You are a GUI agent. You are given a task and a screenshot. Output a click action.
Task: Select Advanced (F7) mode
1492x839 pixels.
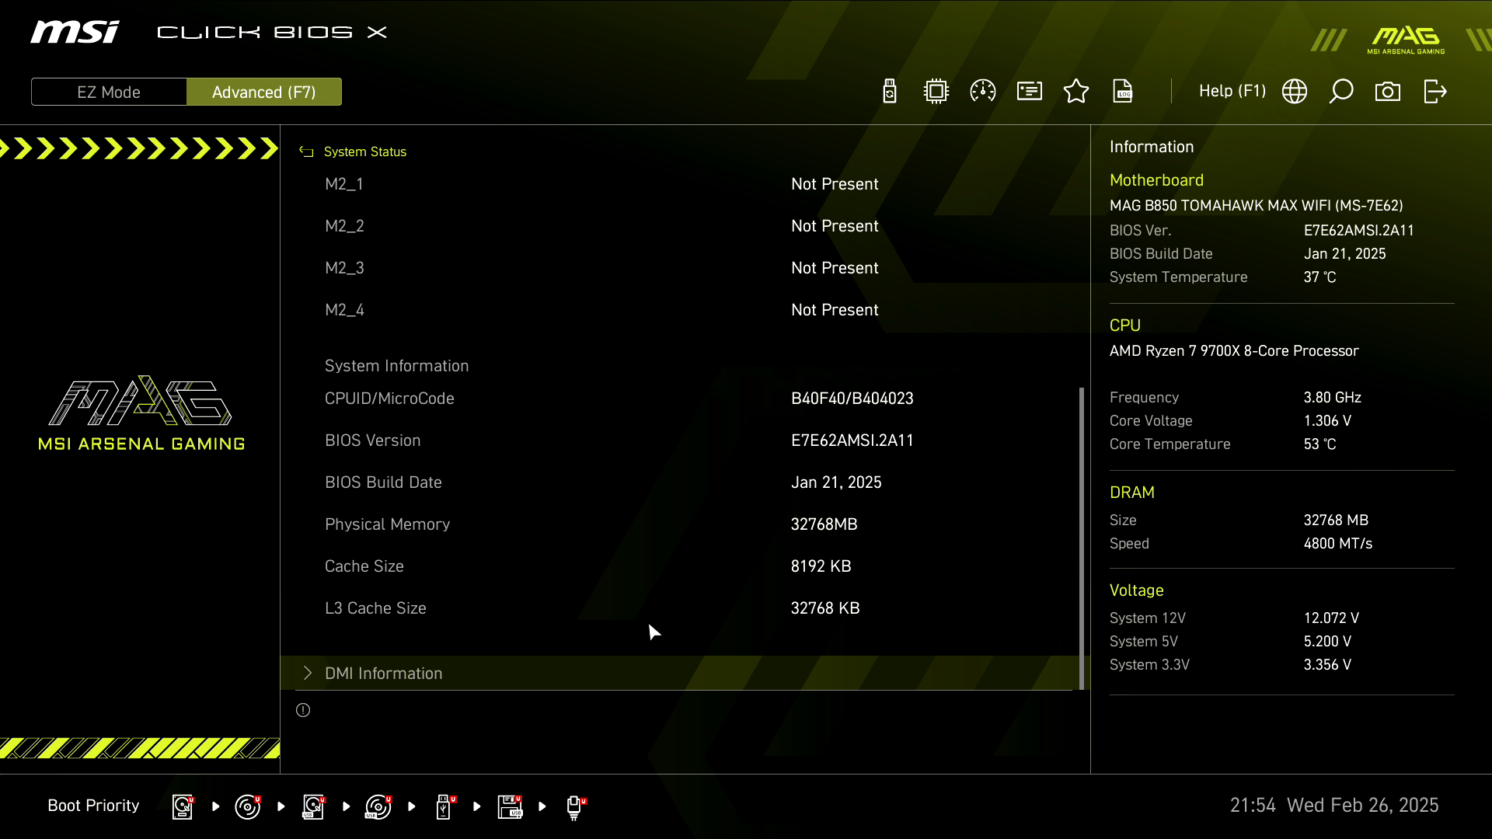264,92
